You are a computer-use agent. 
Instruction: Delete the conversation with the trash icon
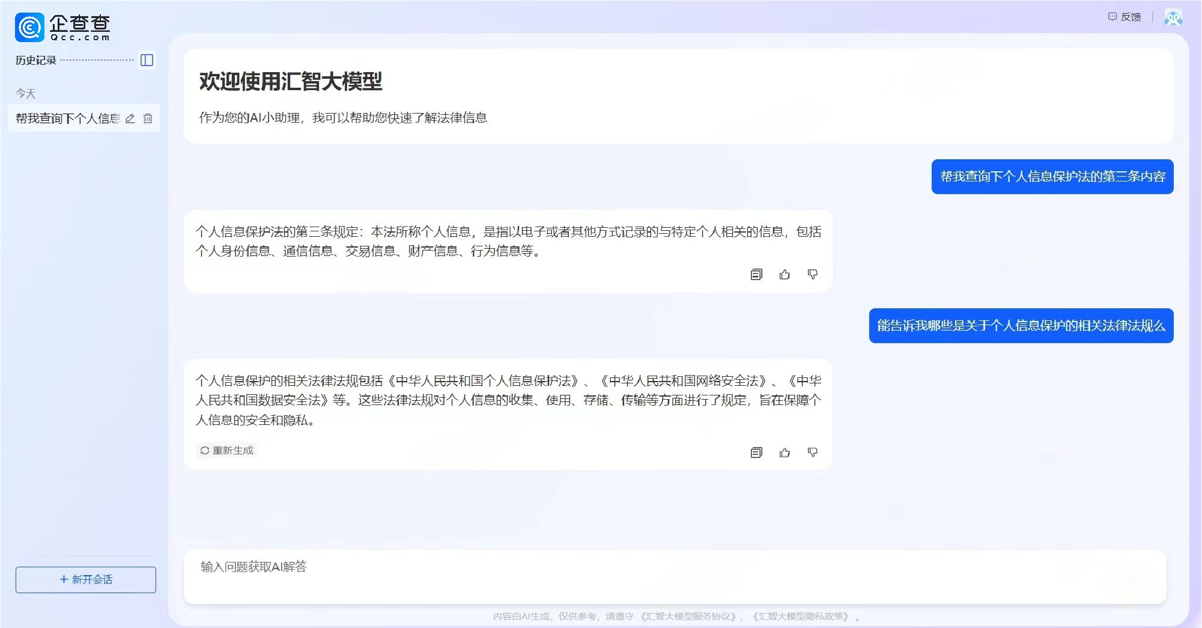click(x=148, y=118)
